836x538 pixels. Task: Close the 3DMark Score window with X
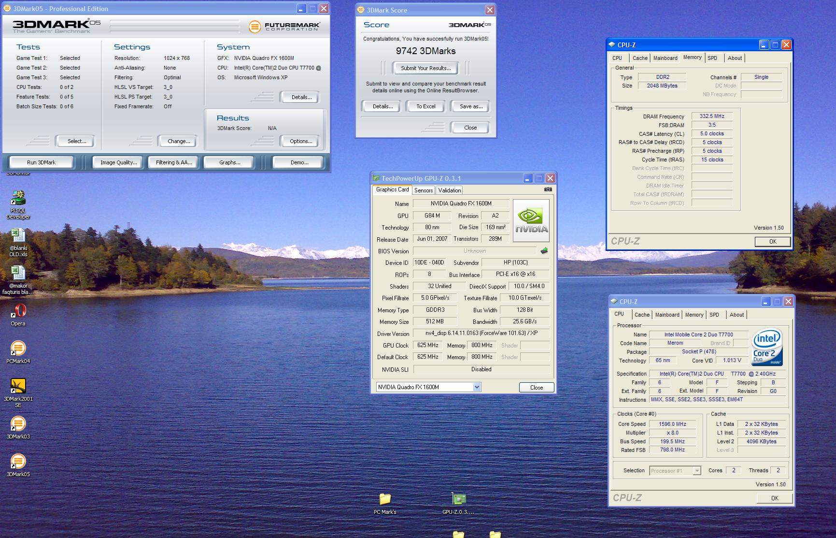(x=490, y=10)
